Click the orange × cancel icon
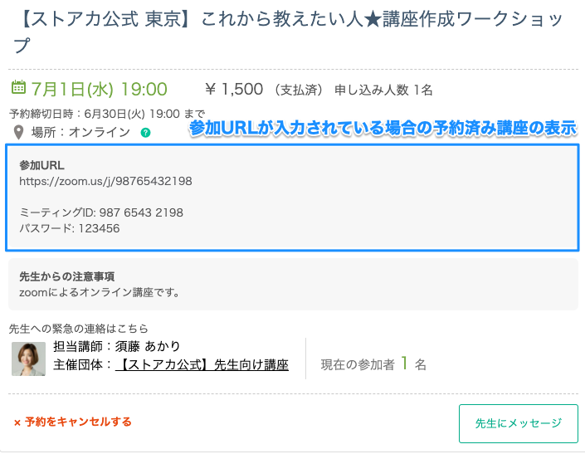 point(17,422)
